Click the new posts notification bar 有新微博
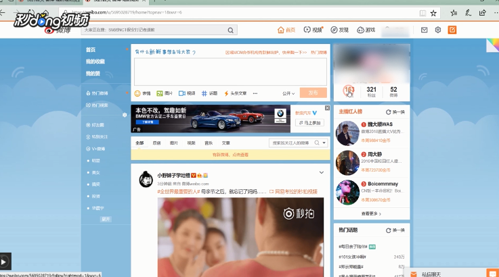The width and height of the screenshot is (499, 277). (230, 155)
